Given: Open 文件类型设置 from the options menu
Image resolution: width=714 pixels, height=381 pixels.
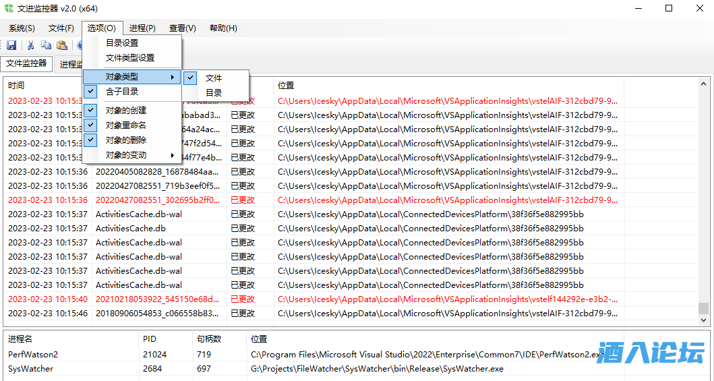Looking at the screenshot, I should [x=129, y=58].
